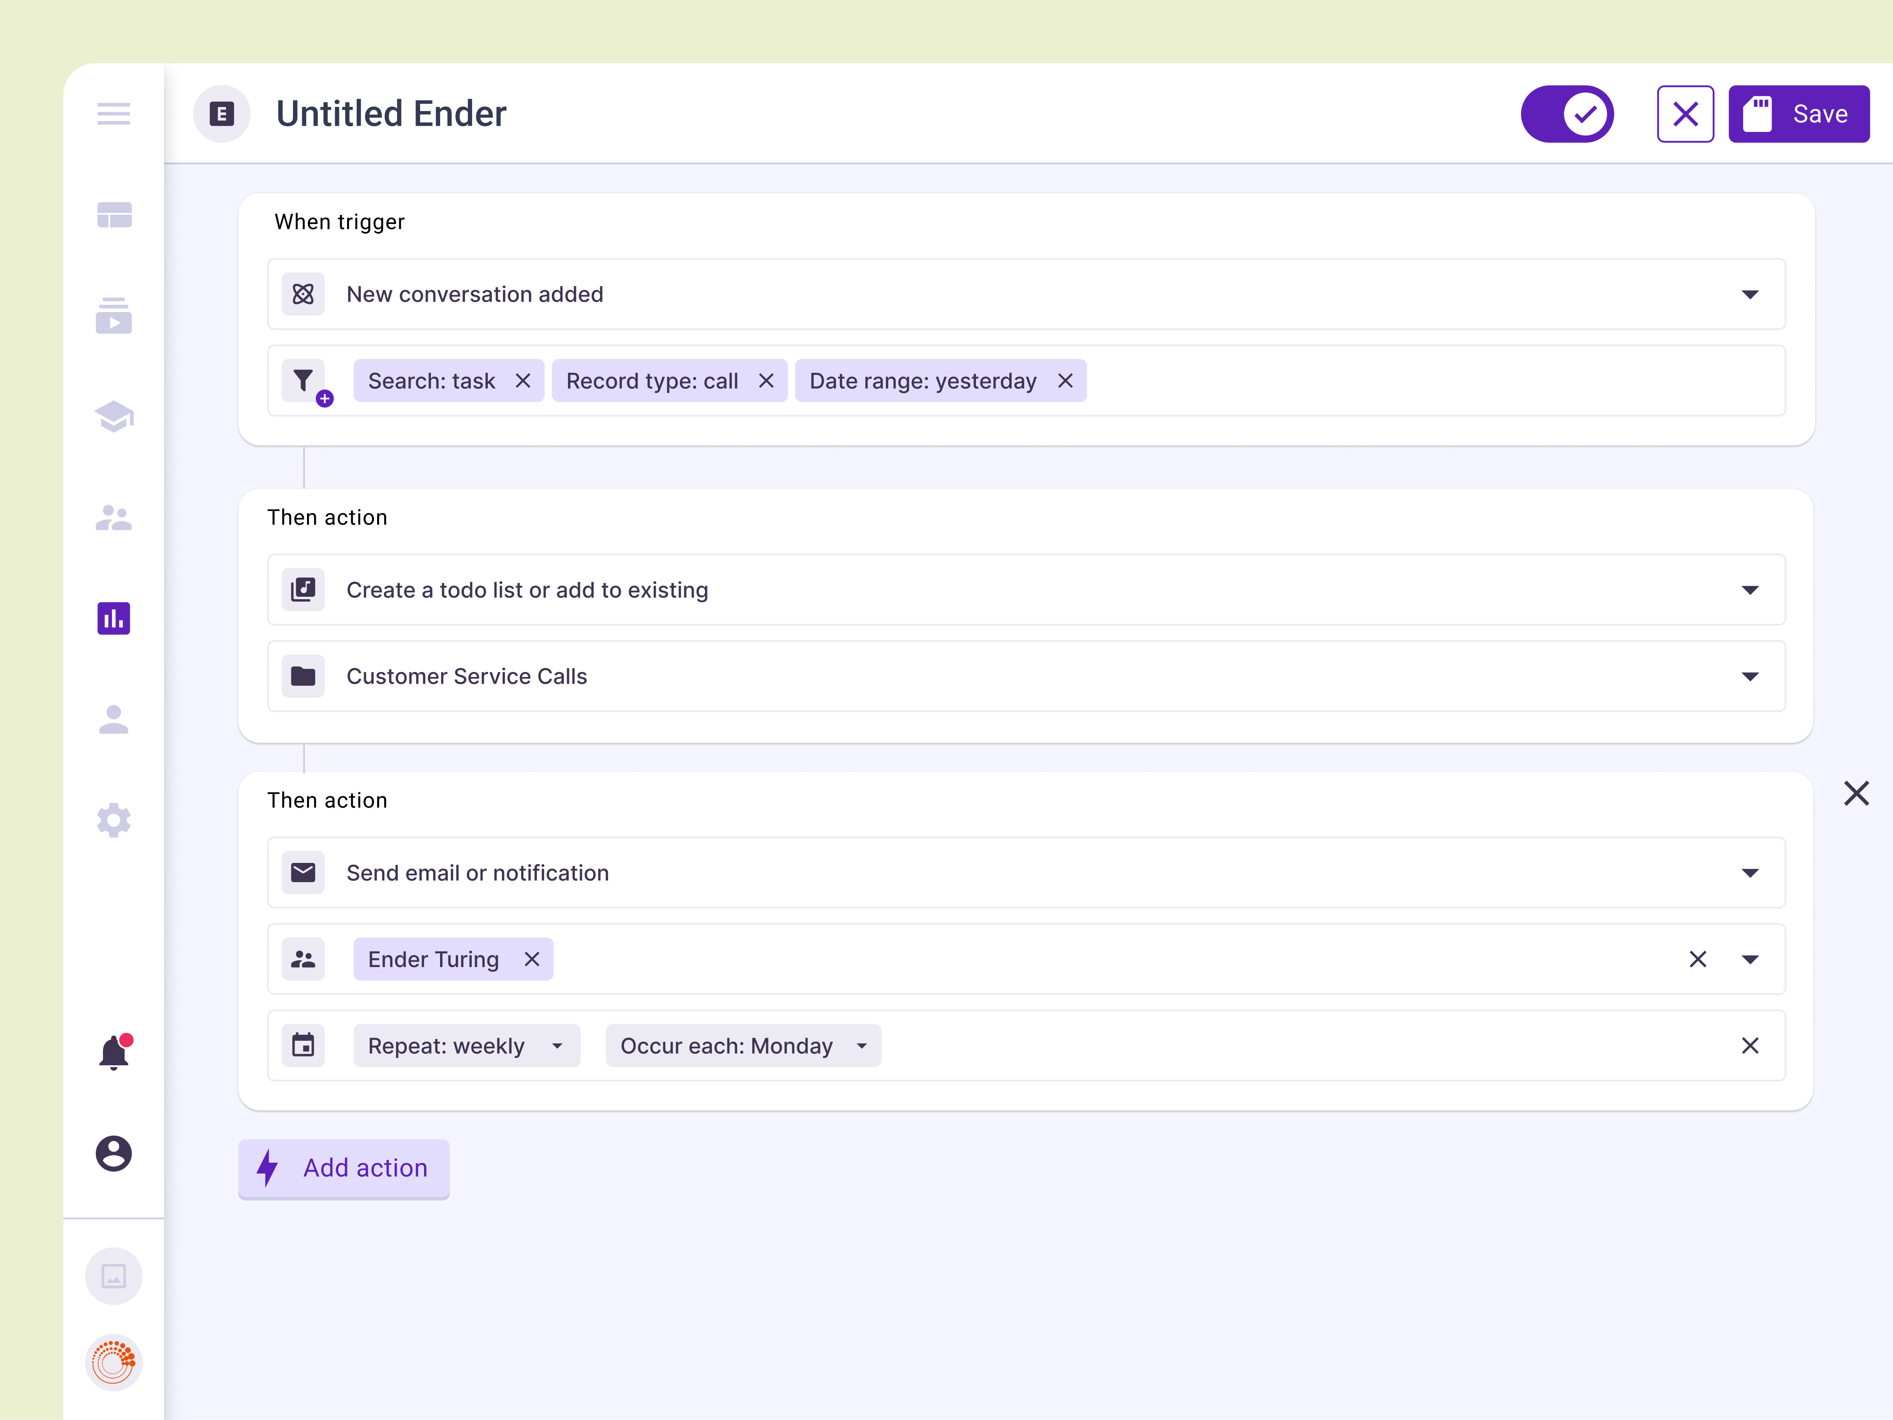Viewport: 1893px width, 1420px height.
Task: Delete the Send email Then action card
Action: pos(1857,794)
